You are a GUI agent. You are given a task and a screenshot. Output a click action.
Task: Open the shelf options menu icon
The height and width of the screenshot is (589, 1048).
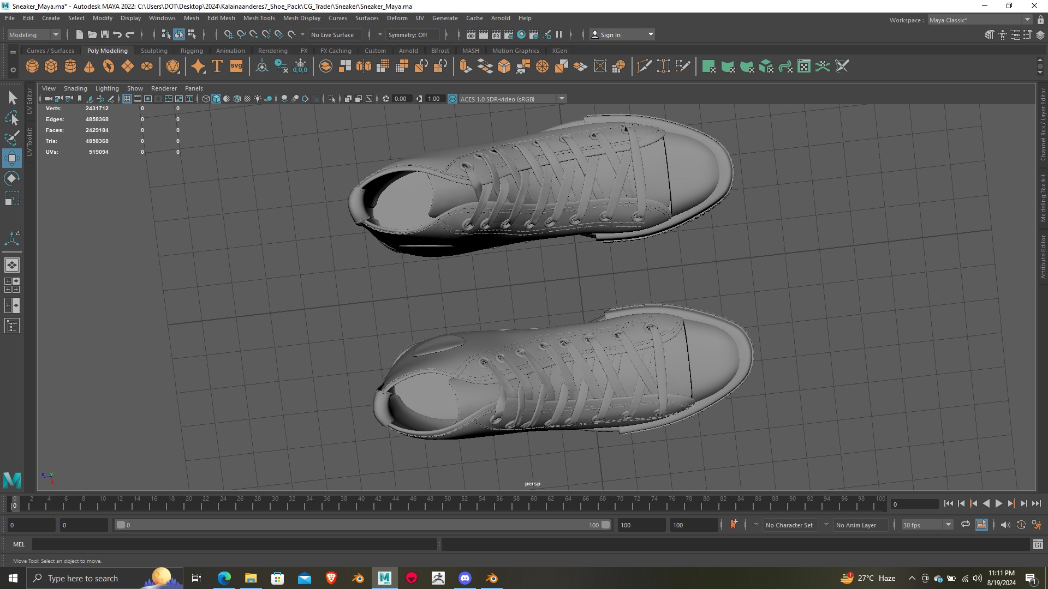click(x=13, y=70)
